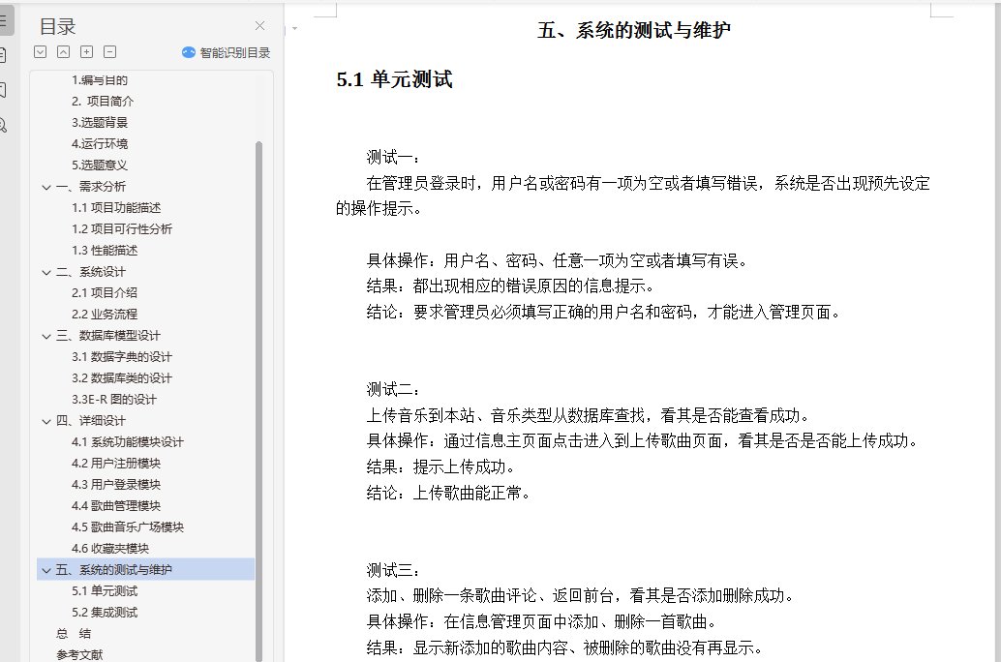Collapse the 二、系统设计 section
This screenshot has width=1001, height=662.
pyautogui.click(x=45, y=272)
